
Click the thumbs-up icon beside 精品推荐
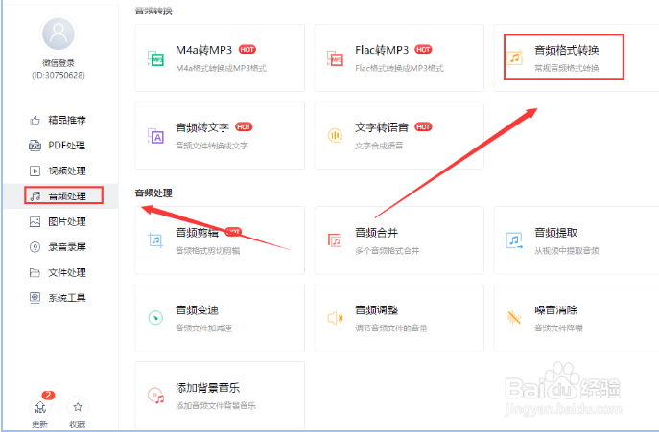tap(35, 121)
